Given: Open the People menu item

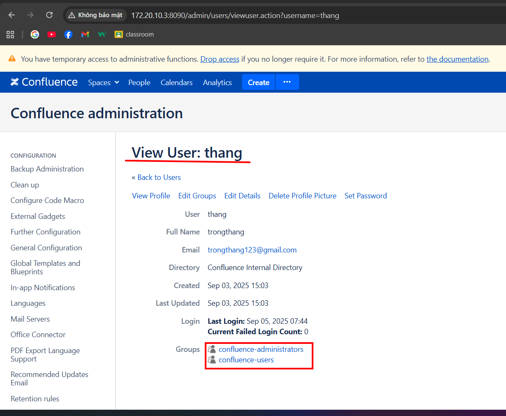Looking at the screenshot, I should tap(139, 83).
